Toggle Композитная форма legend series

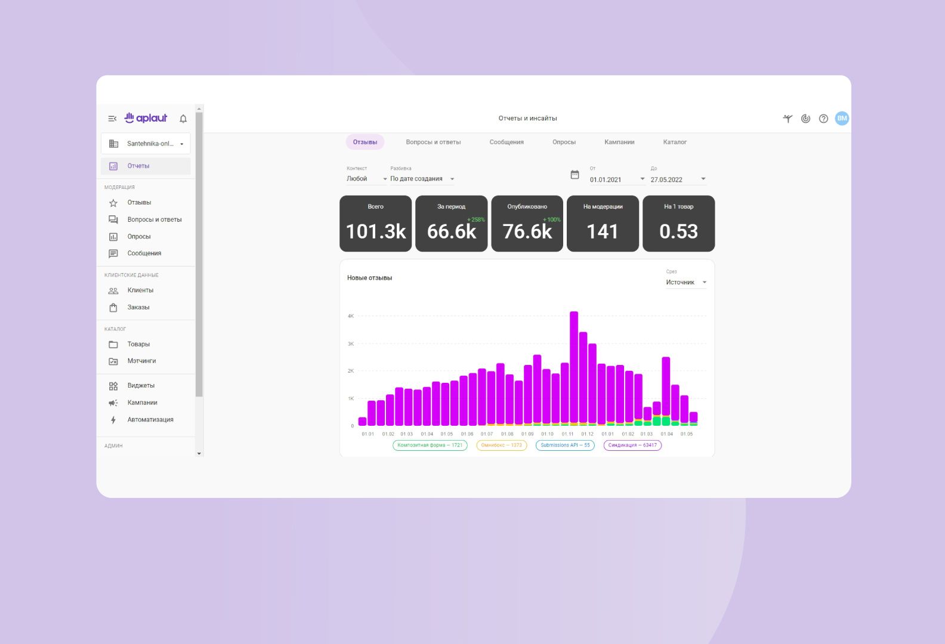click(x=430, y=445)
